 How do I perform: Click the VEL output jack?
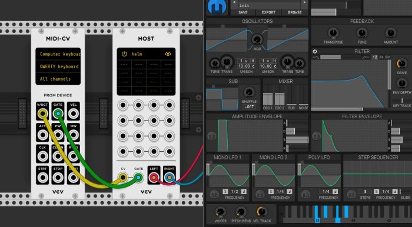[74, 114]
